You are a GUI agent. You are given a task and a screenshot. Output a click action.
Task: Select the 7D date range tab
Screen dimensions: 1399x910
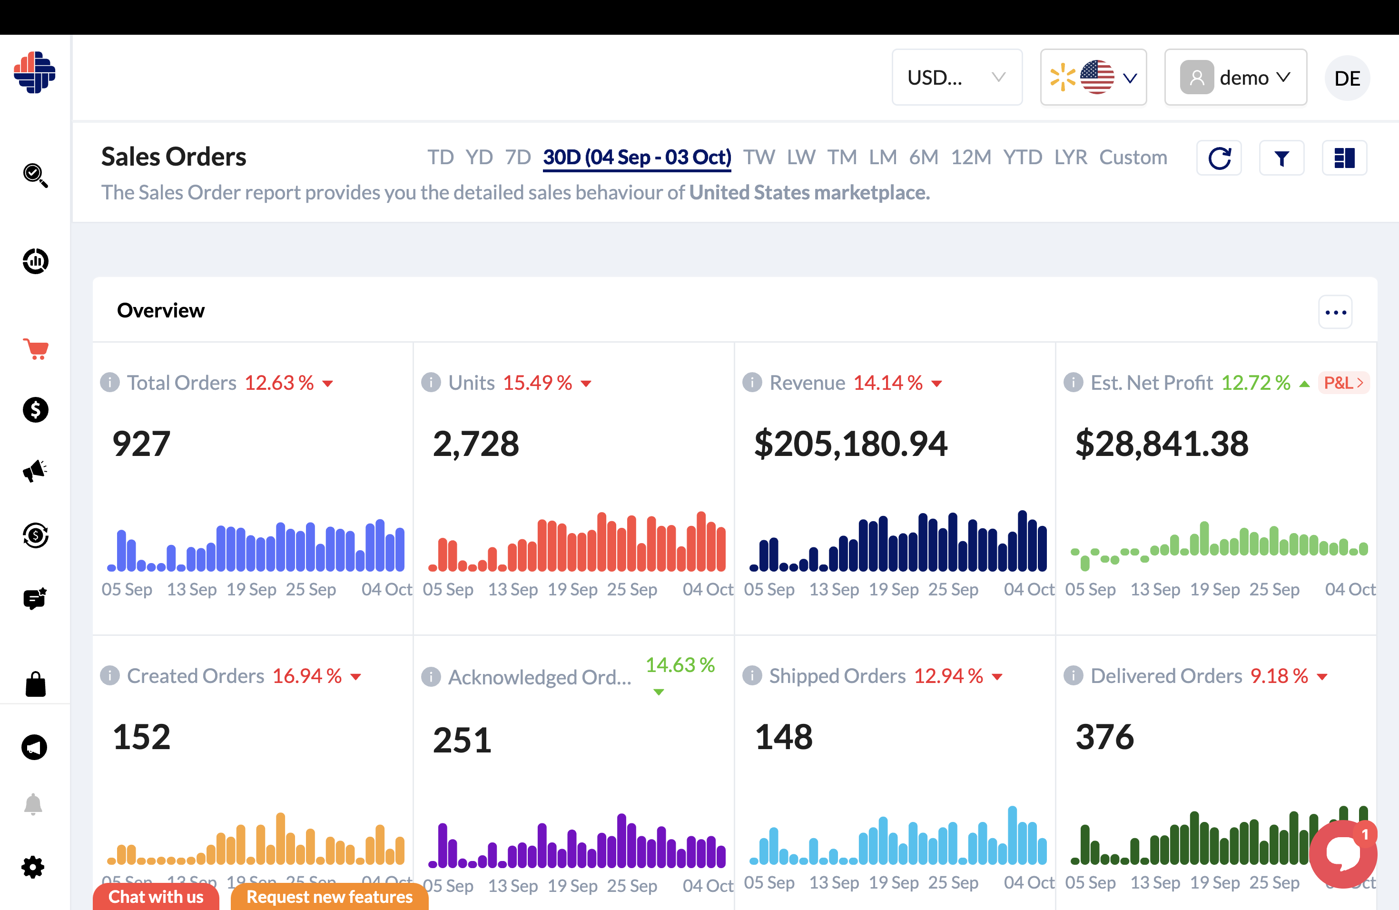pyautogui.click(x=518, y=158)
